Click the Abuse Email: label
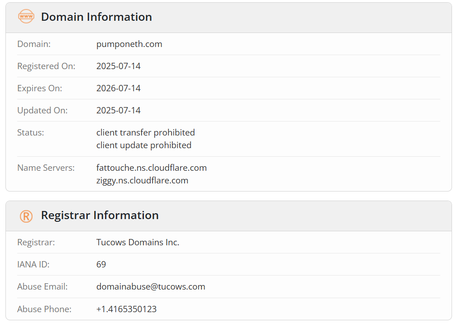This screenshot has height=323, width=457. 42,286
